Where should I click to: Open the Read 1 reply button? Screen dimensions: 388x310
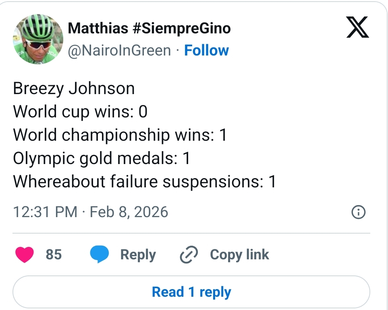coord(191,292)
